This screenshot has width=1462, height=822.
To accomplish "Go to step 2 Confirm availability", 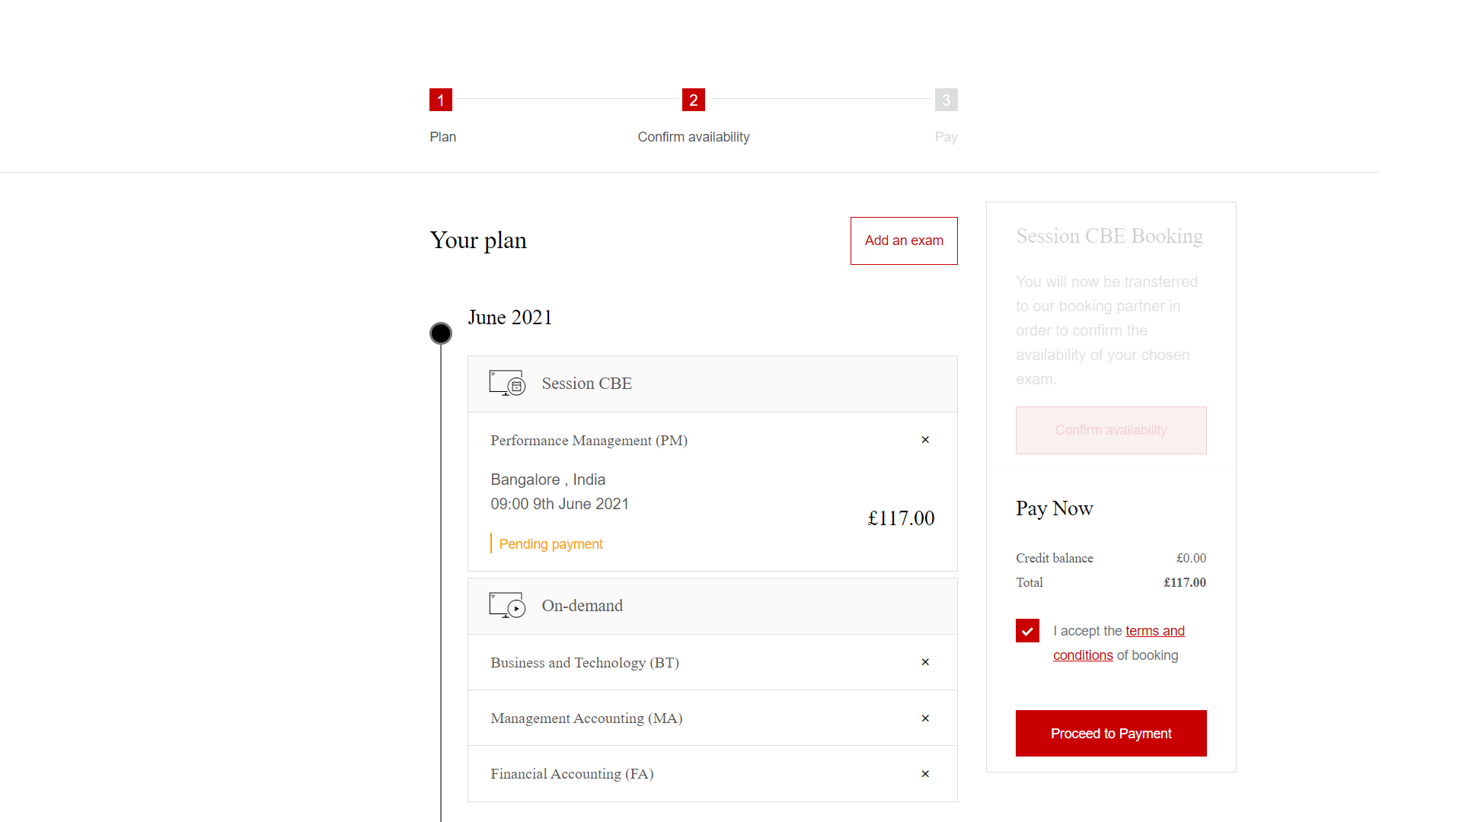I will [x=694, y=100].
